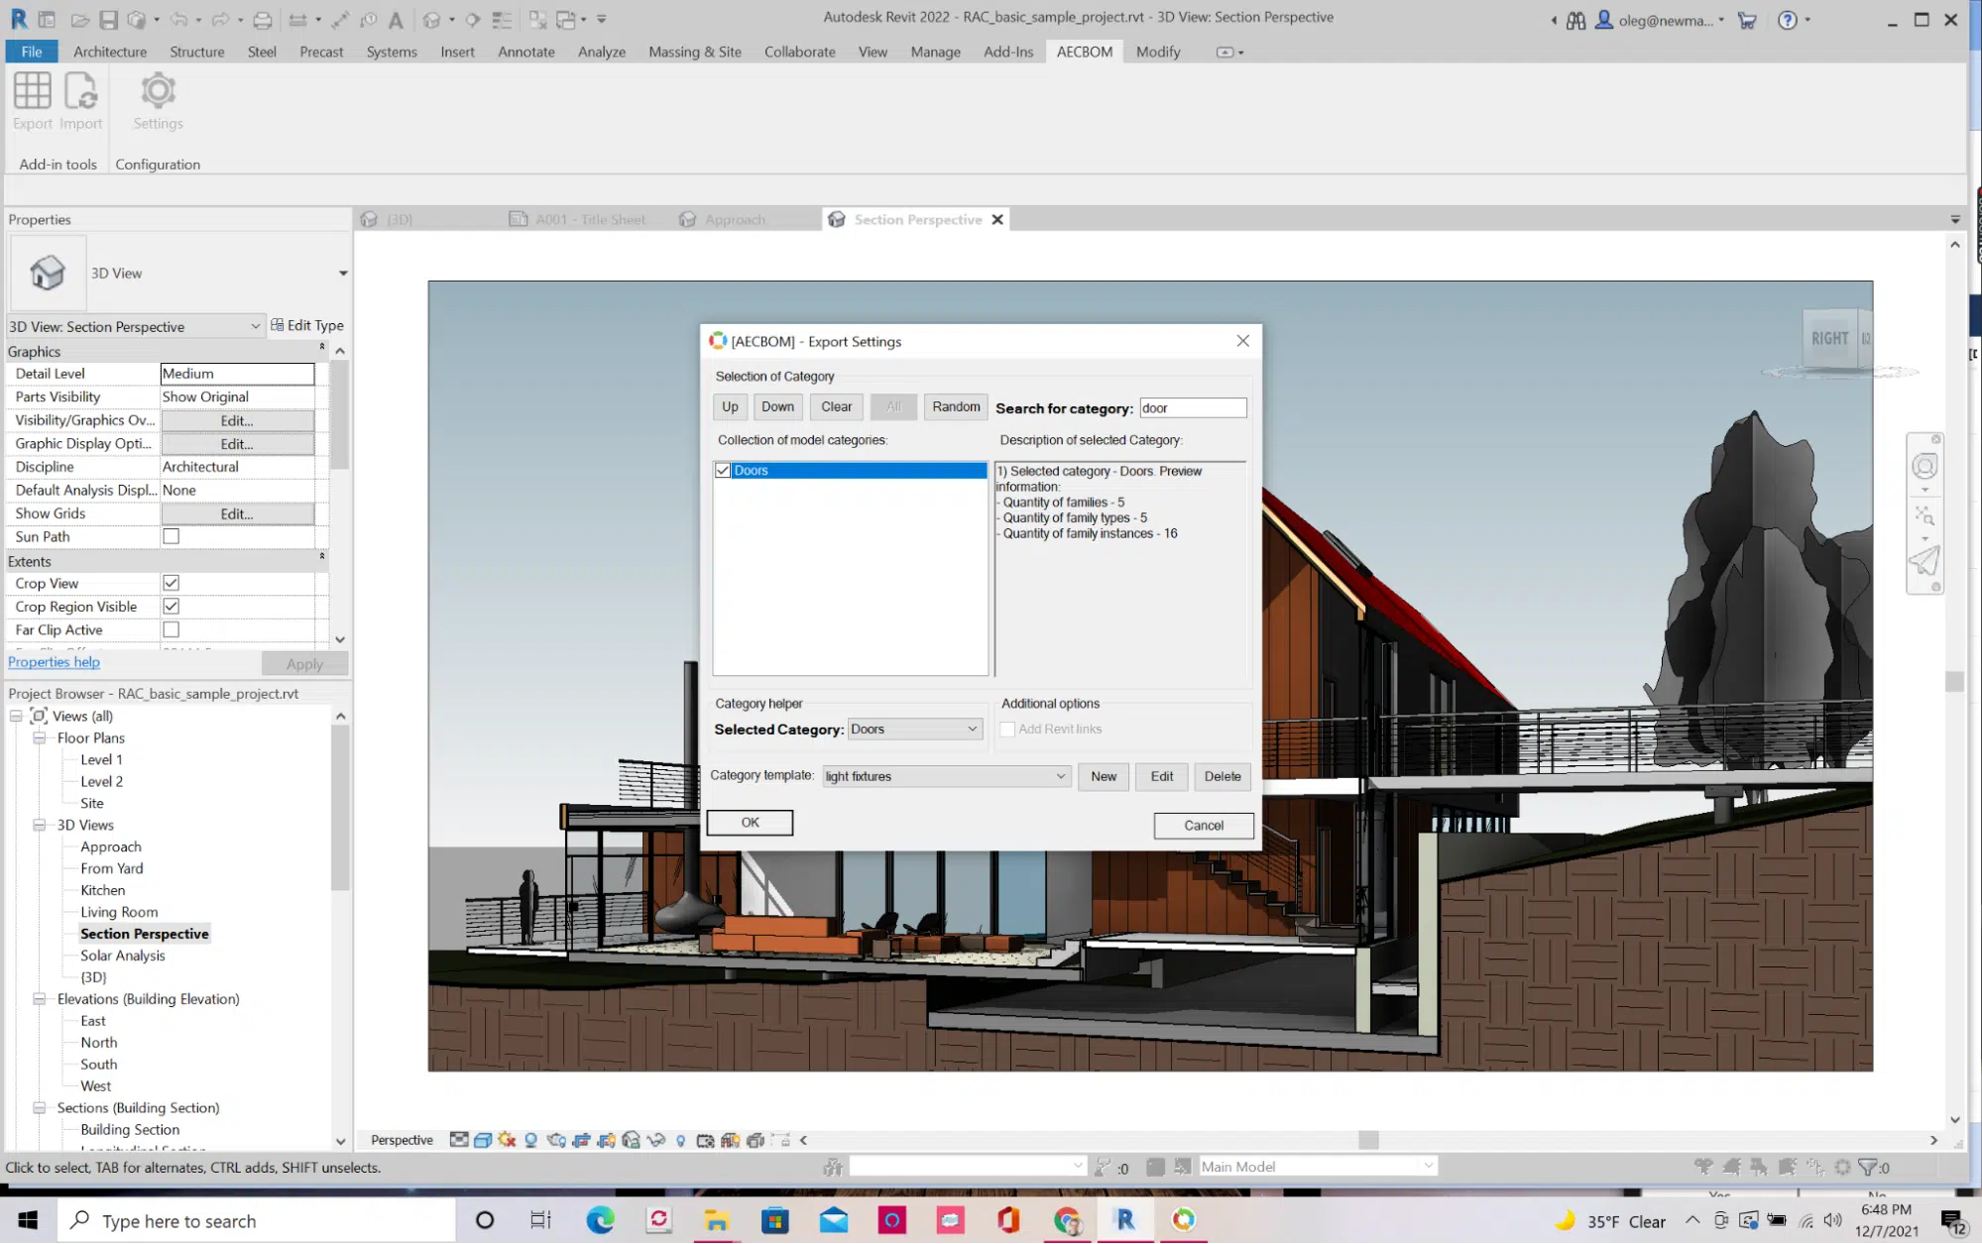
Task: Click the AECBOM Export icon
Action: tap(32, 91)
